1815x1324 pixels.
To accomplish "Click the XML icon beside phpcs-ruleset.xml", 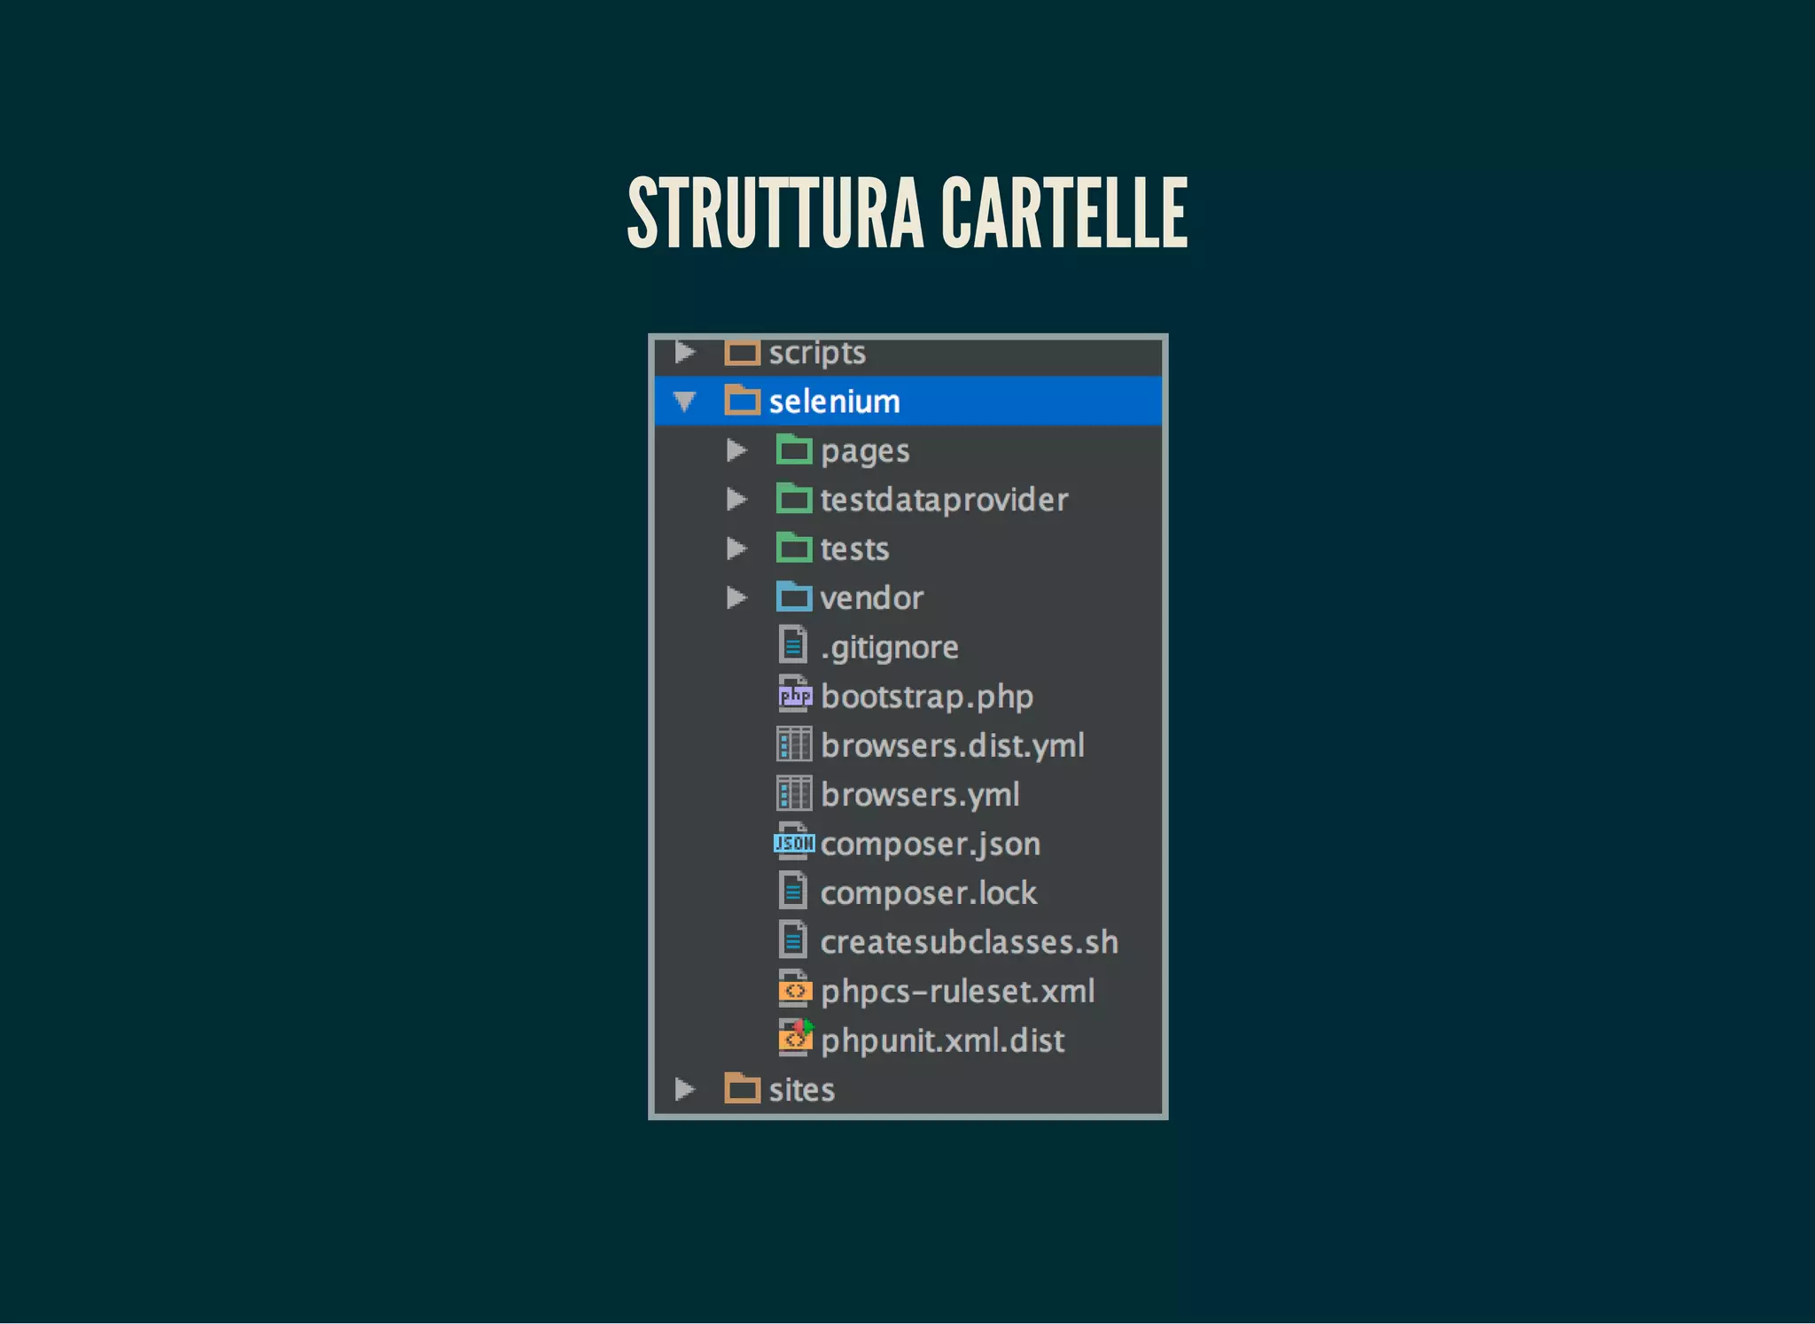I will [x=795, y=989].
